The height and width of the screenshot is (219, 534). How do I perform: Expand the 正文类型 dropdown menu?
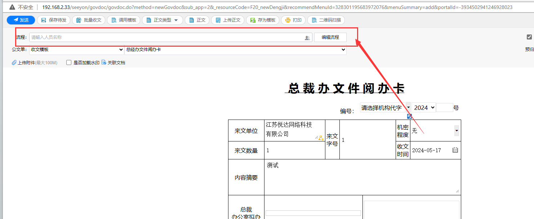162,20
